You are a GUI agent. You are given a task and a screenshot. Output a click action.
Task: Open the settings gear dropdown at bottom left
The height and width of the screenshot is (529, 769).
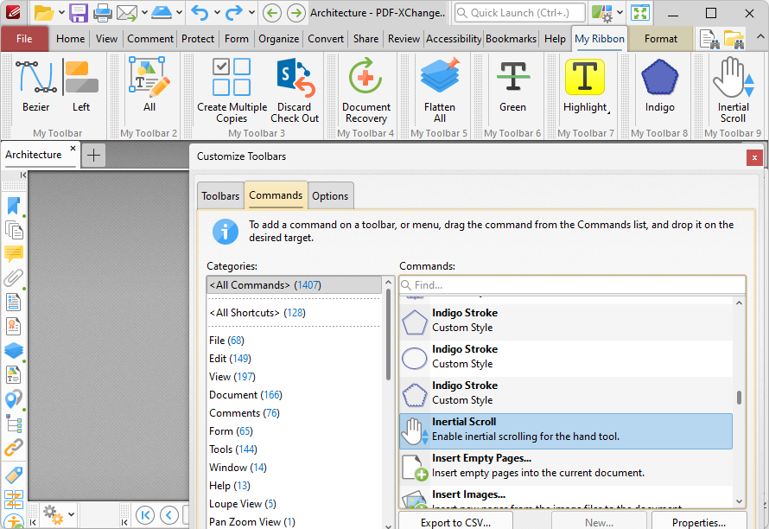click(71, 514)
